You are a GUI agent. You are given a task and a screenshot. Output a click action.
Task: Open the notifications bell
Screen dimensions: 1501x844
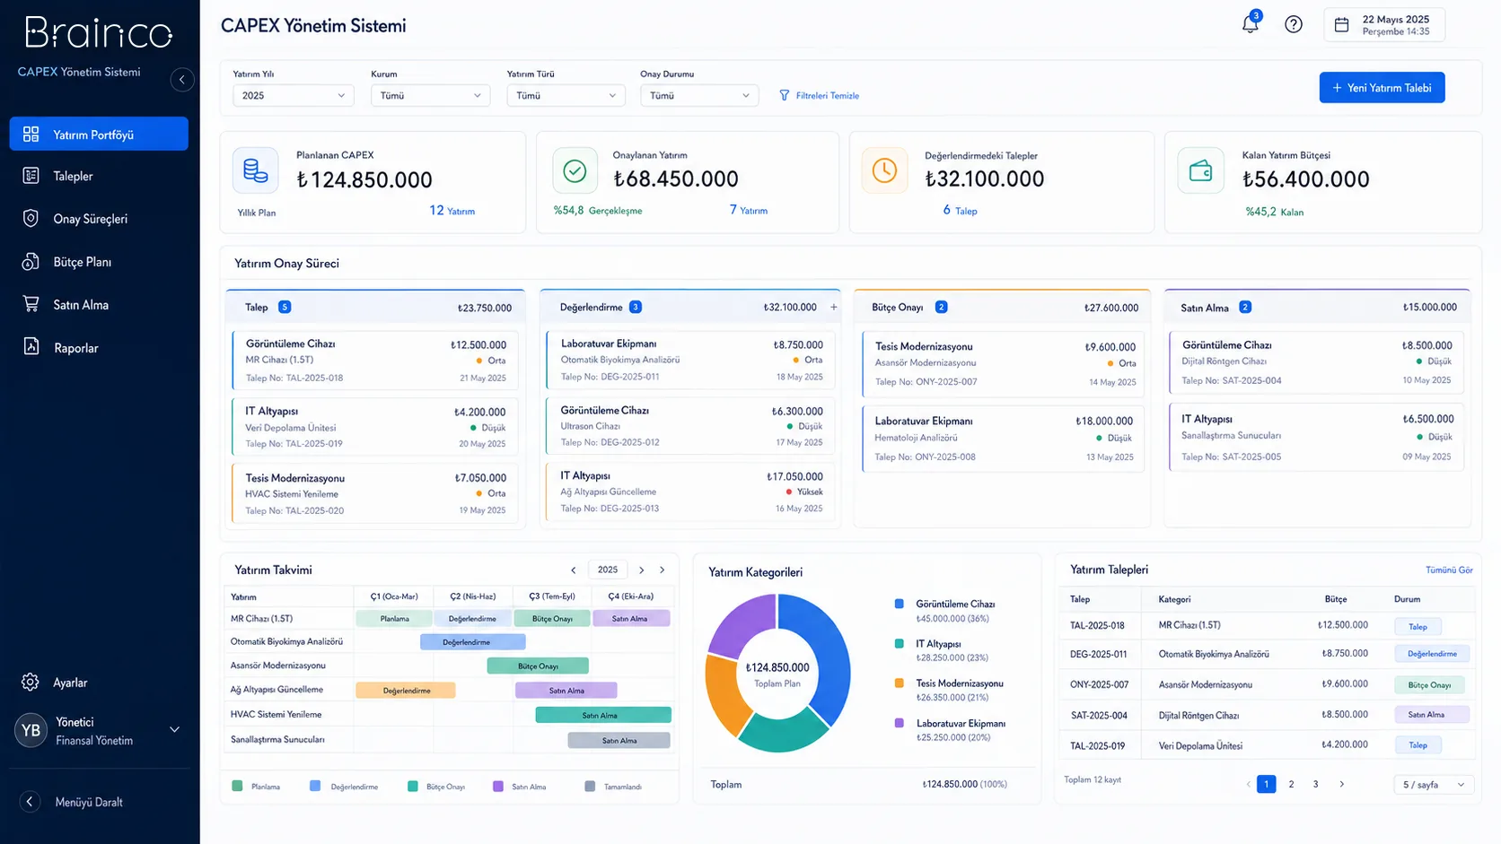point(1251,23)
